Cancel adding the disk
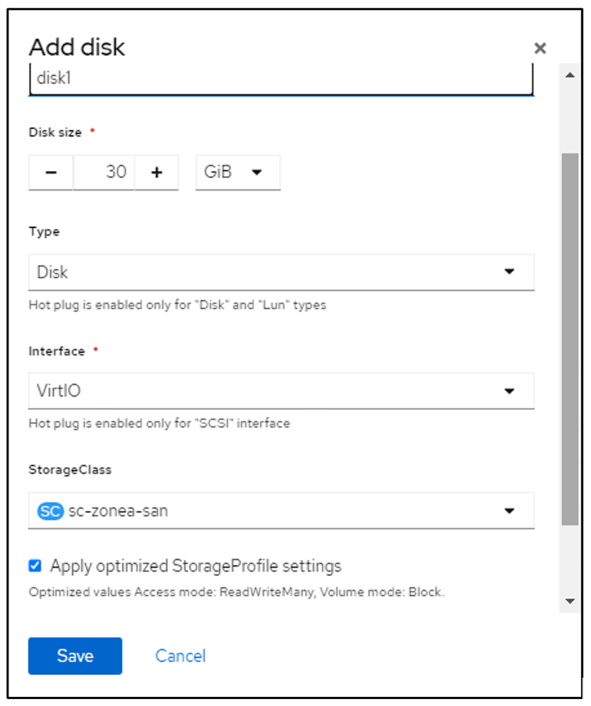Viewport: 591px width, 706px height. pos(180,656)
